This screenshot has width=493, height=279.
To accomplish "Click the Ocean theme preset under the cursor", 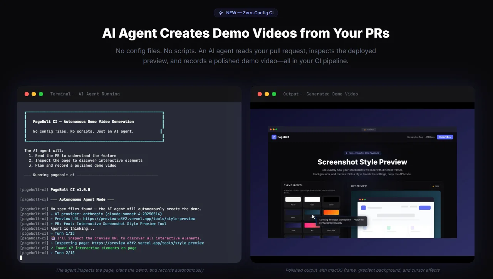I will (x=312, y=214).
